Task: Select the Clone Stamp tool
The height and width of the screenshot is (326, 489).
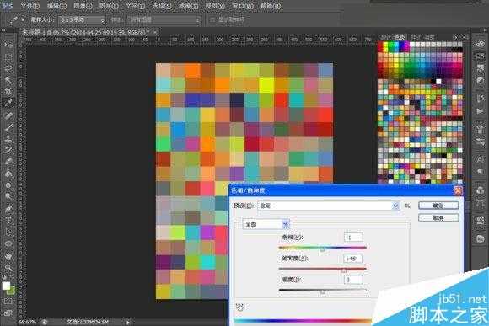Action: pyautogui.click(x=8, y=138)
